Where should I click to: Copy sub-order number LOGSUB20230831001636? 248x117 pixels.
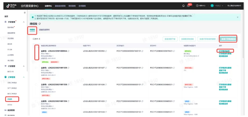point(106,84)
